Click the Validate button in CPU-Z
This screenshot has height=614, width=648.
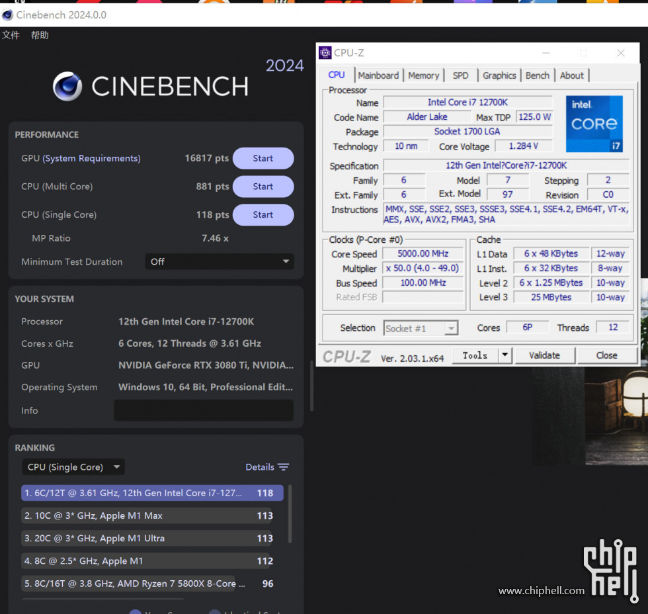tap(544, 355)
